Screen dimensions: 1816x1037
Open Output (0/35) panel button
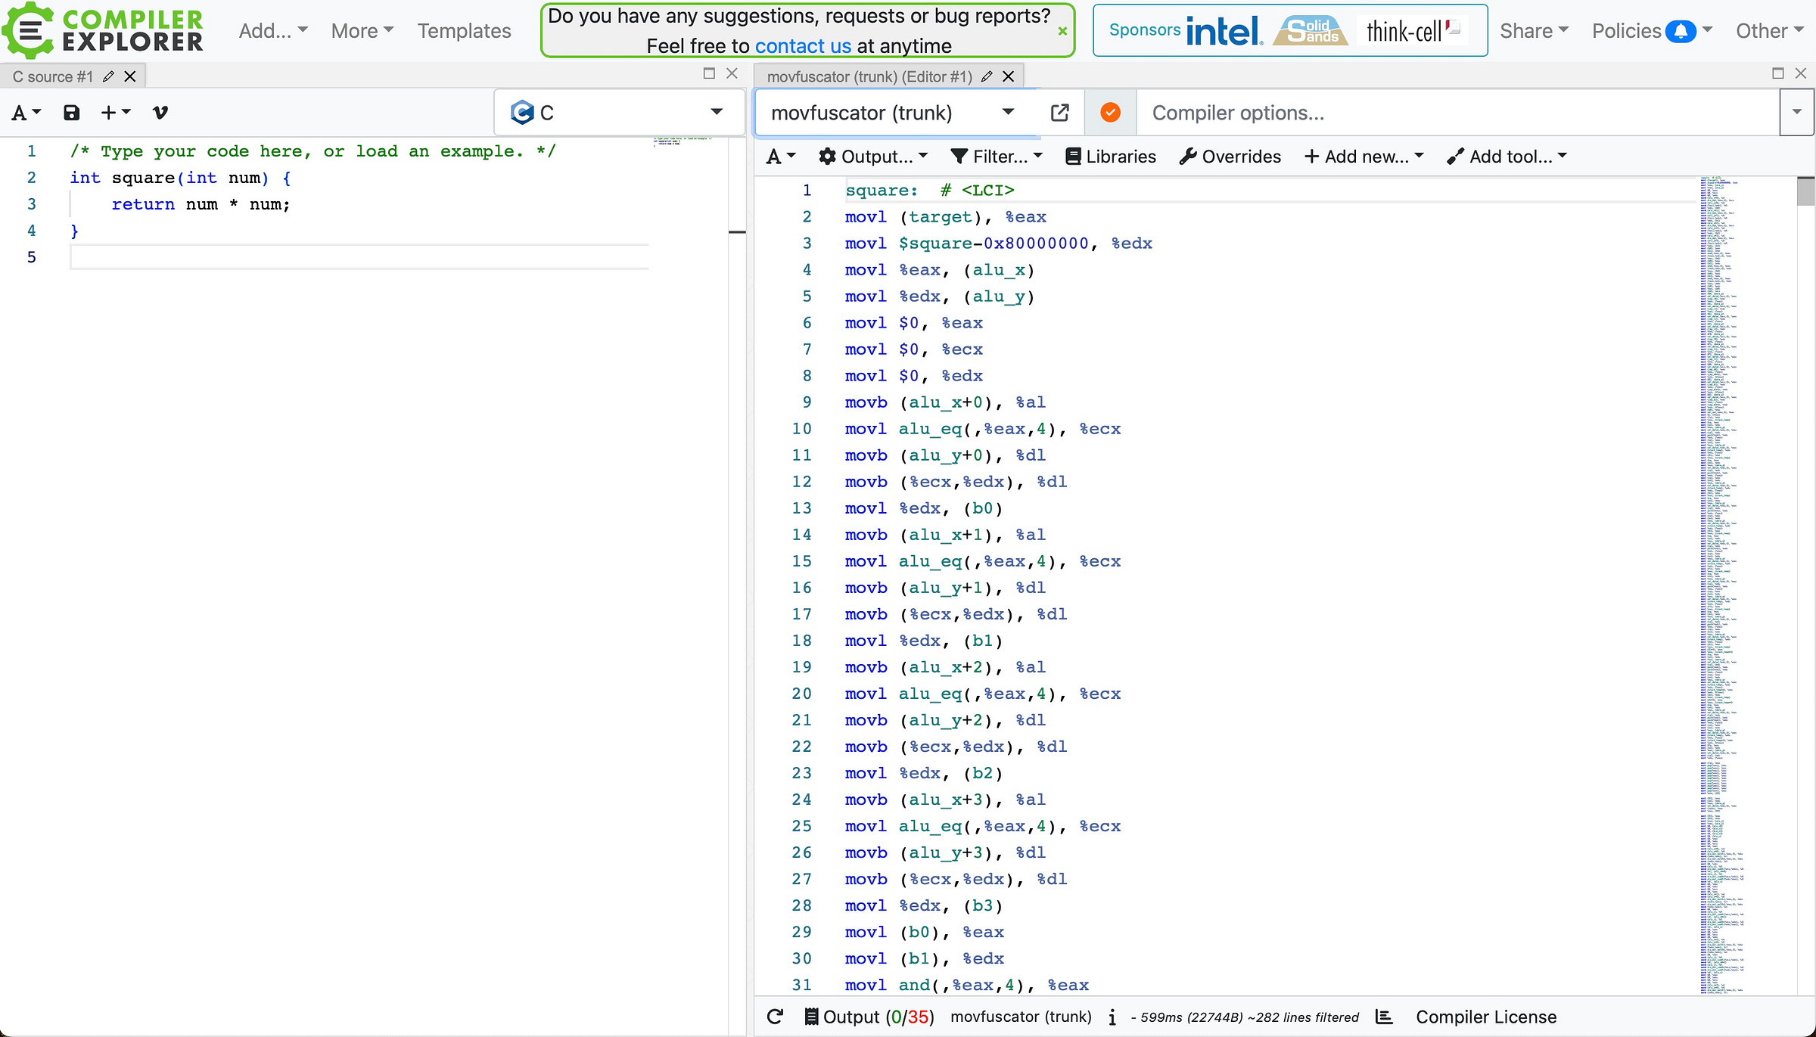coord(869,1017)
